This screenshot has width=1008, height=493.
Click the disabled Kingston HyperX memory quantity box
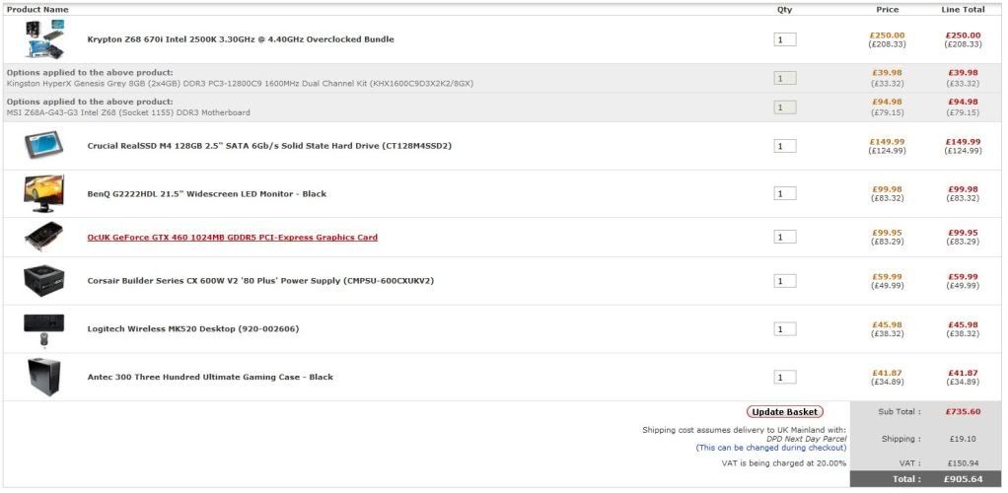[x=785, y=79]
